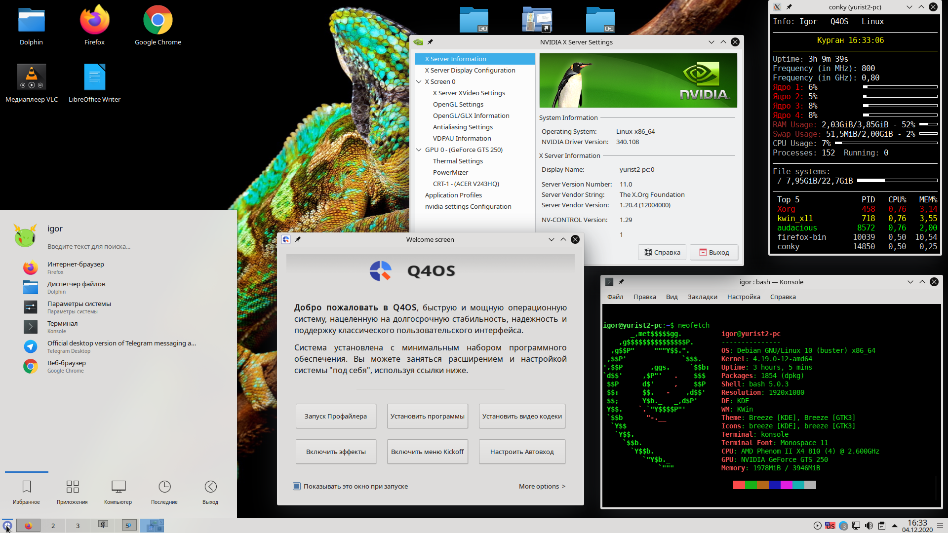Click the NVIDIA window title bar logo icon
Image resolution: width=948 pixels, height=533 pixels.
(x=418, y=42)
